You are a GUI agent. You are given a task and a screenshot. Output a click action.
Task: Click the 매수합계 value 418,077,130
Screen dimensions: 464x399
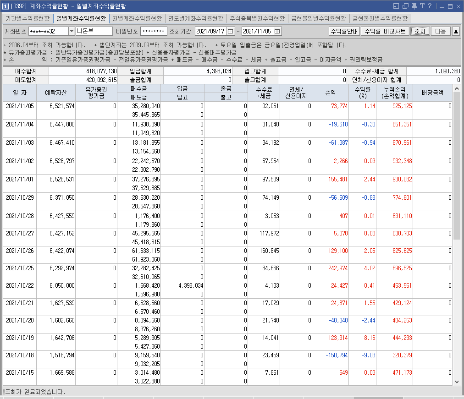point(101,71)
